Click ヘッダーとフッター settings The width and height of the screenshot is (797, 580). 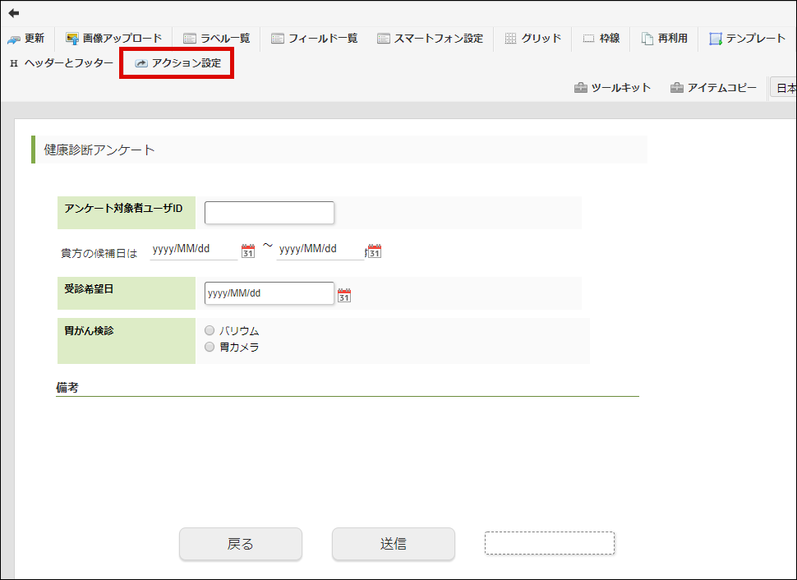(x=62, y=62)
